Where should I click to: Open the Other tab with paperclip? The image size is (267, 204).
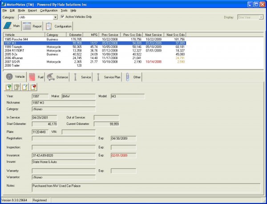(x=134, y=77)
